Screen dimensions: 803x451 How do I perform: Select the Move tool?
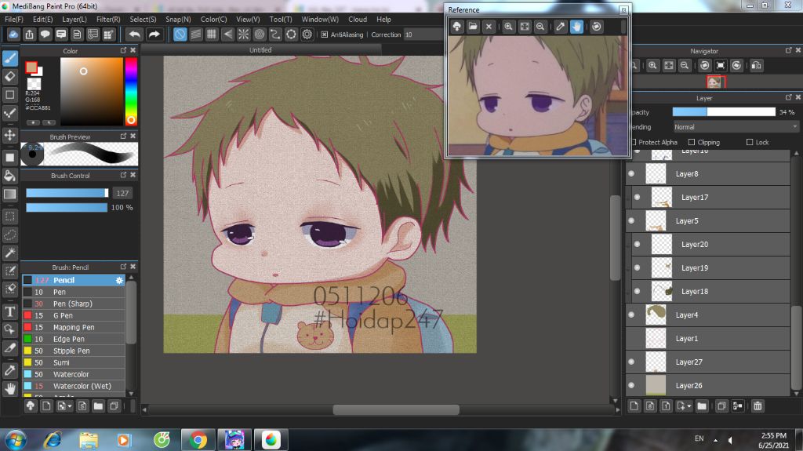pos(9,135)
